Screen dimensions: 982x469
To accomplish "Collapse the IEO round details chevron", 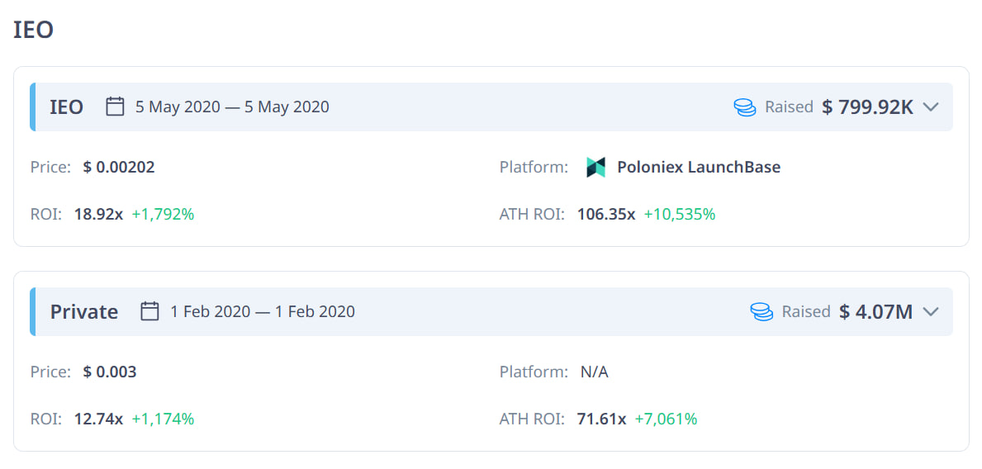I will tap(931, 107).
